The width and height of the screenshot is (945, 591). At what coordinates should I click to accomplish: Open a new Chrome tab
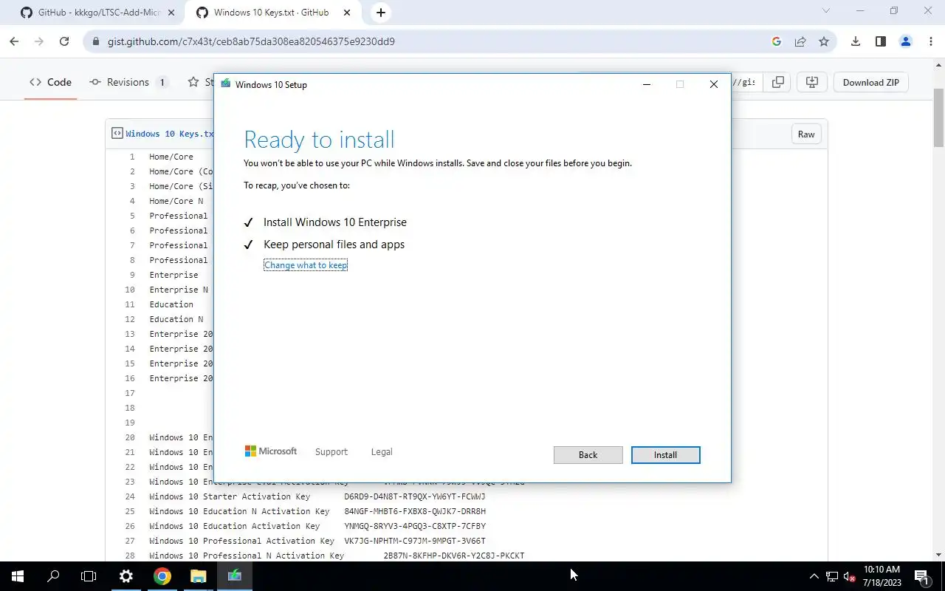(x=380, y=13)
